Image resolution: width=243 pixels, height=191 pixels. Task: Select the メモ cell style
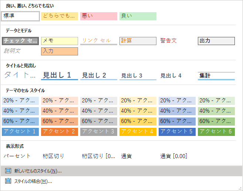[59, 41]
